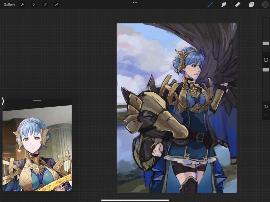
Task: Redo the last undone action
Action: [266, 115]
